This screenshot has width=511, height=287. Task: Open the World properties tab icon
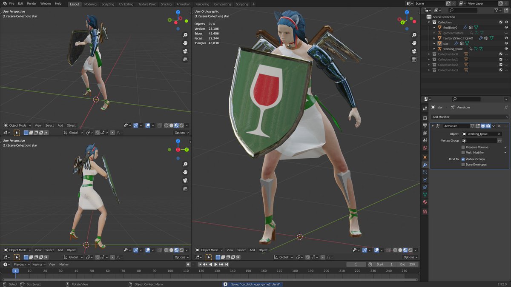click(x=425, y=148)
